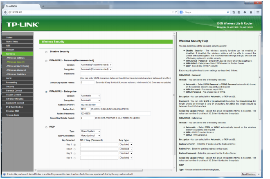Viewport: 270px width, 179px height.
Task: Open the WEP Key Format Hexadecimal dropdown
Action: tap(90, 135)
